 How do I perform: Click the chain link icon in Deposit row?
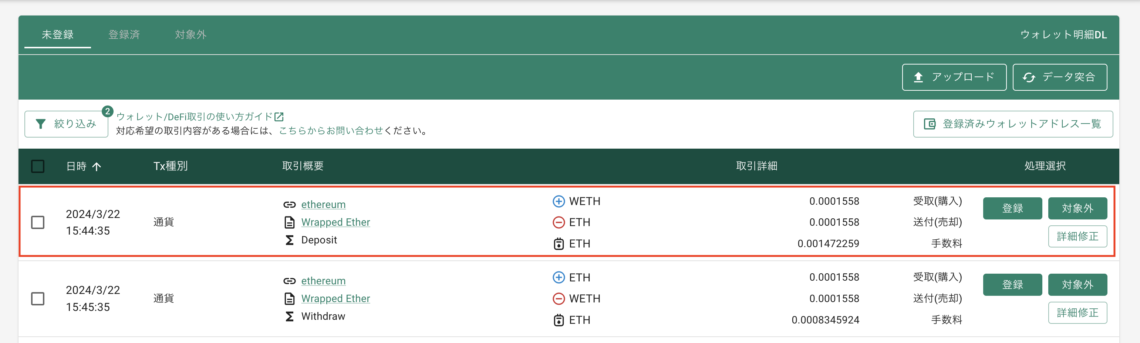pyautogui.click(x=289, y=204)
